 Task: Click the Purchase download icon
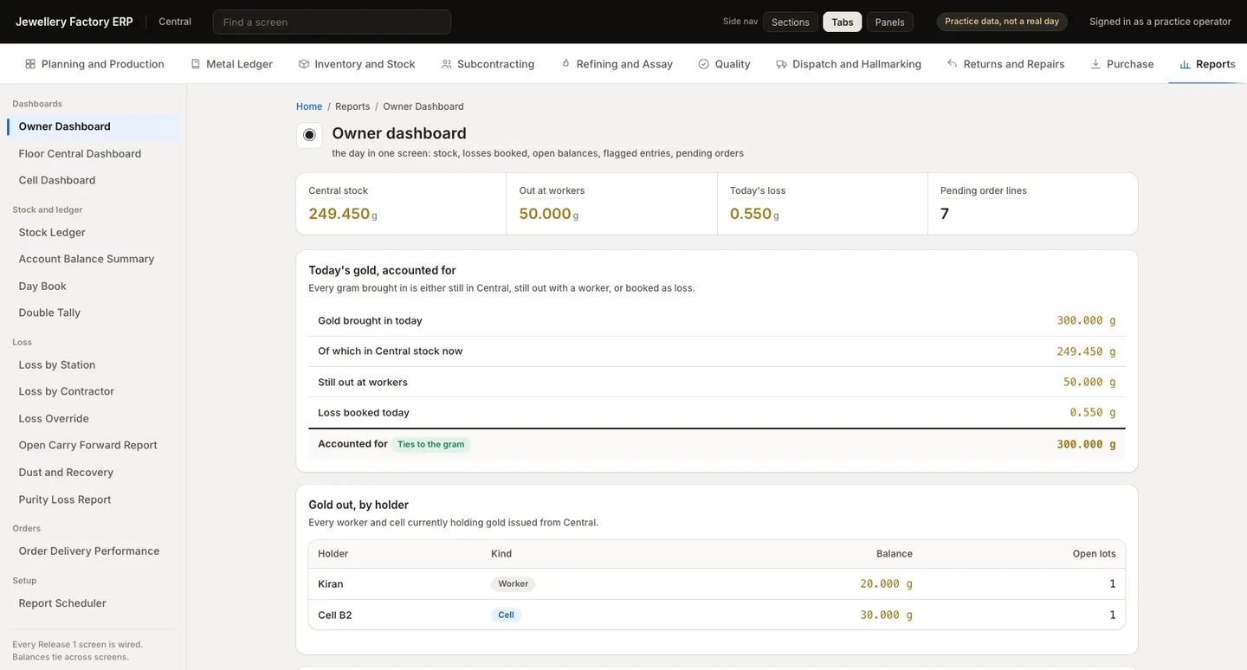1095,64
